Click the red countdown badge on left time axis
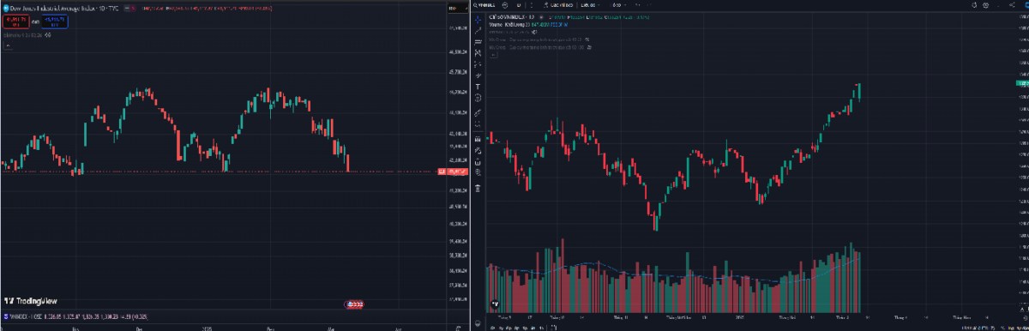Screen dimensions: 1029x331 [353, 304]
